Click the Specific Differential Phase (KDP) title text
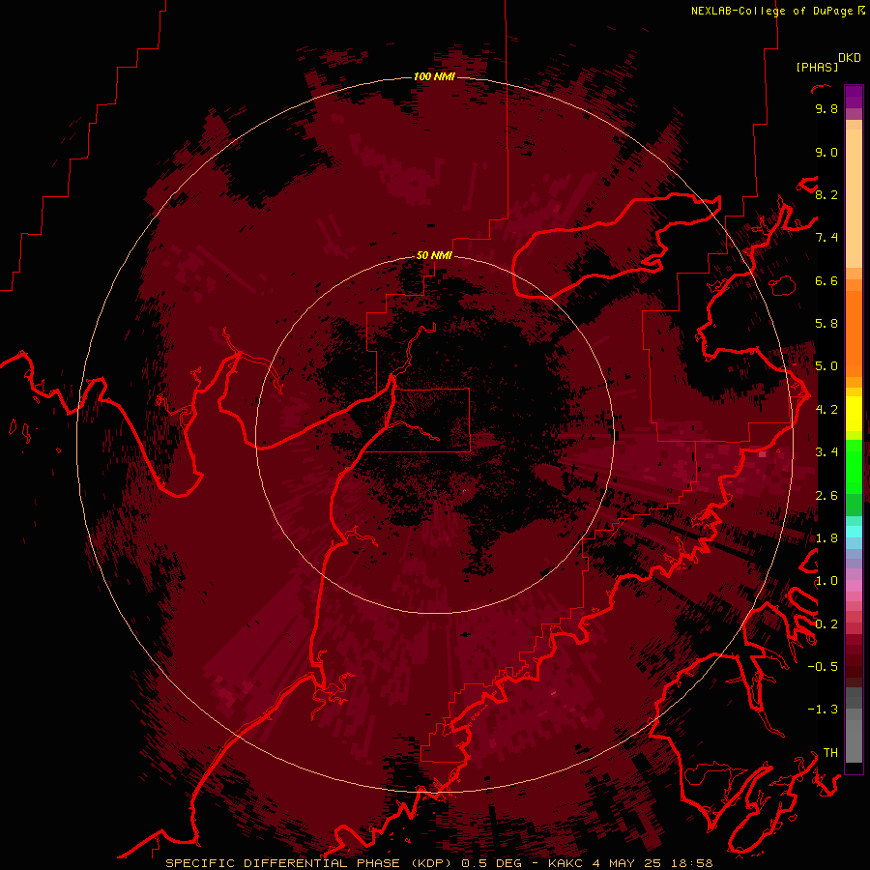870x870 pixels. (x=310, y=863)
